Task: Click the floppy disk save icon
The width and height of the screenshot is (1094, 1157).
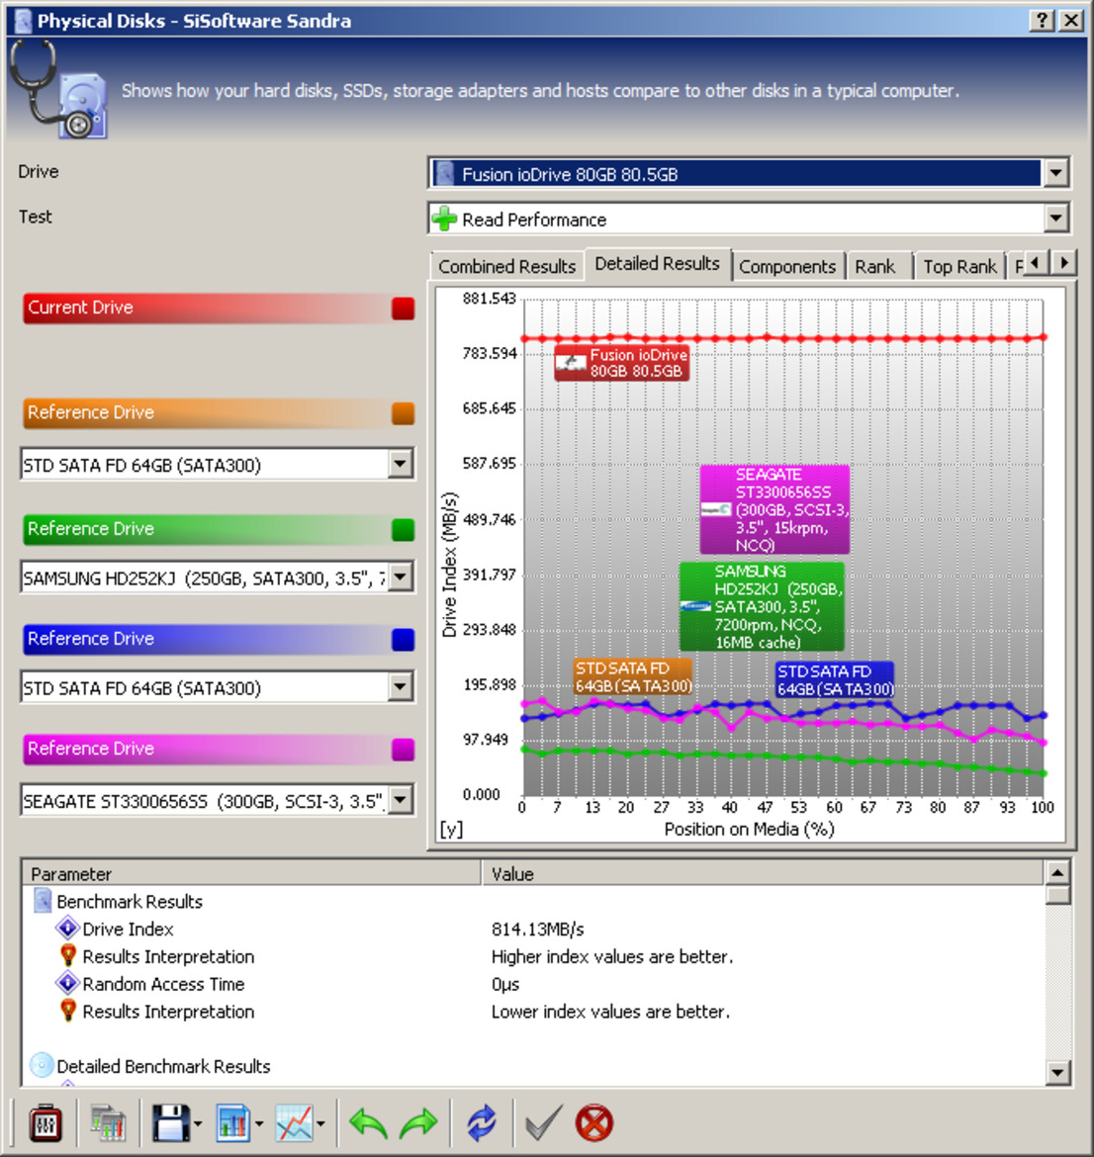Action: [171, 1123]
